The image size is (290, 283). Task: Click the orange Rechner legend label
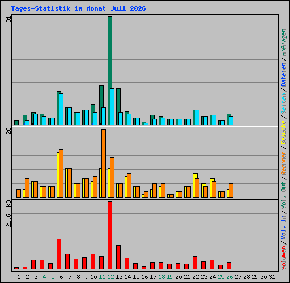[x=284, y=163]
